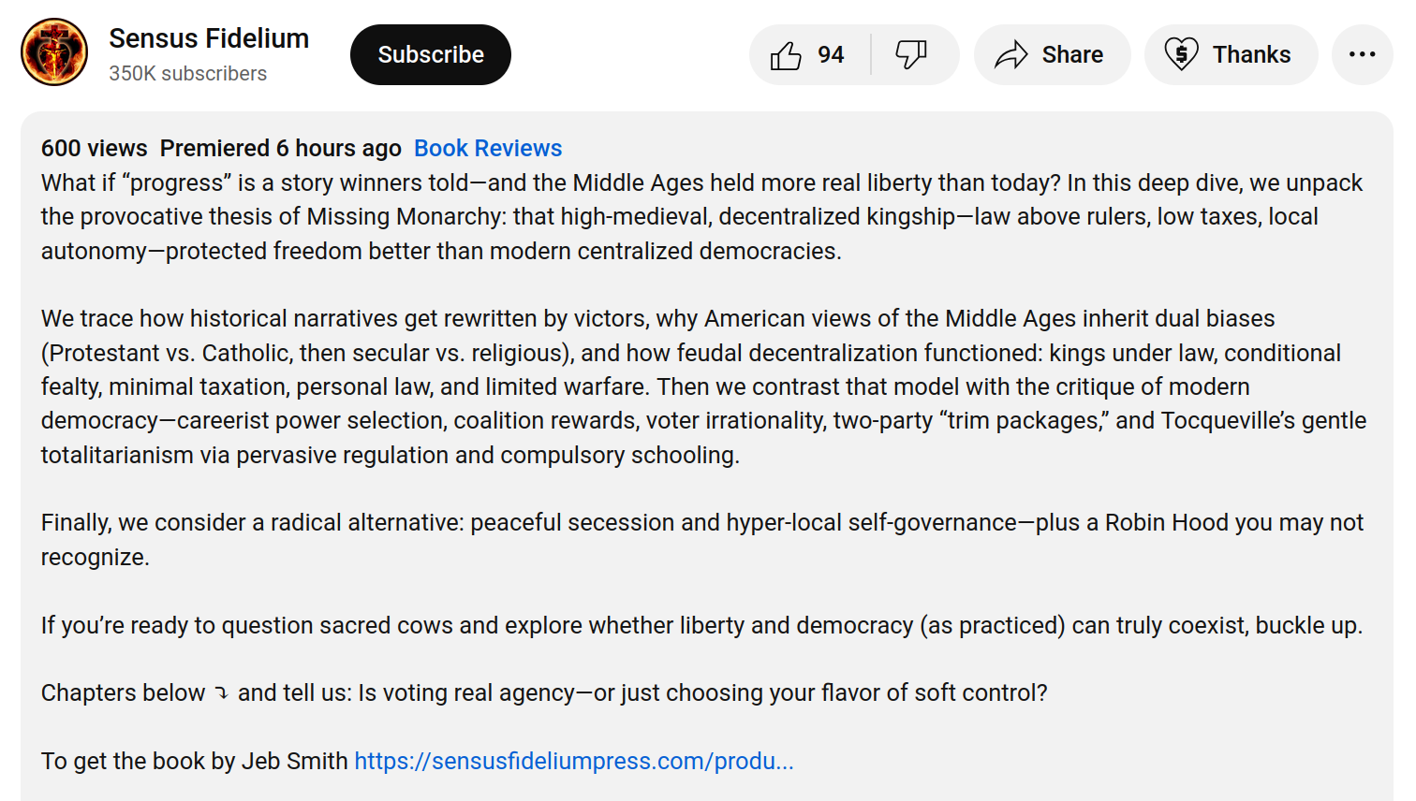Viewport: 1416px width, 801px height.
Task: Click the curved arrow after "Chapters below"
Action: (222, 693)
